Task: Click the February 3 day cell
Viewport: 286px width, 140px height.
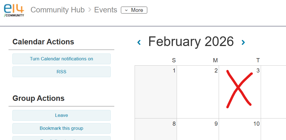Action: (240, 92)
